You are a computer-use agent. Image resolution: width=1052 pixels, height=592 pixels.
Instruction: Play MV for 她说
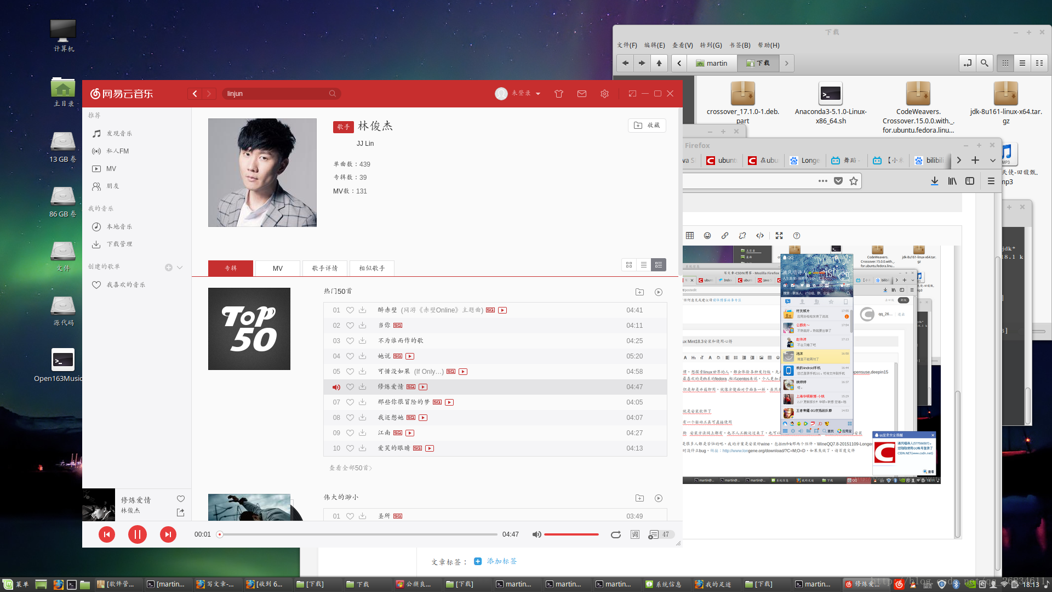point(410,356)
